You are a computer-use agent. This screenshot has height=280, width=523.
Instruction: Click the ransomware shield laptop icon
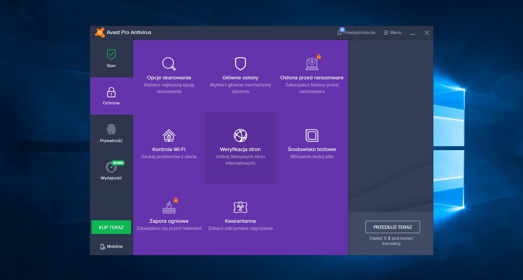tap(312, 64)
